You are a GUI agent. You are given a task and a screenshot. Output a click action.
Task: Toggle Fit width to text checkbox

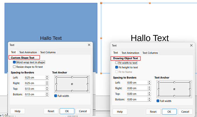click(x=116, y=63)
